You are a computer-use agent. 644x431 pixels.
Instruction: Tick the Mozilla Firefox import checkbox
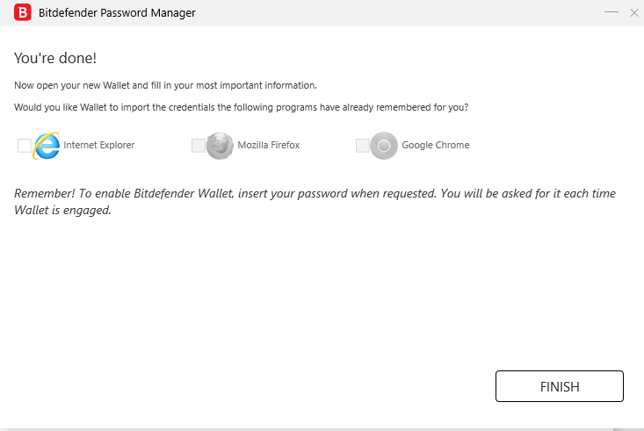click(199, 146)
